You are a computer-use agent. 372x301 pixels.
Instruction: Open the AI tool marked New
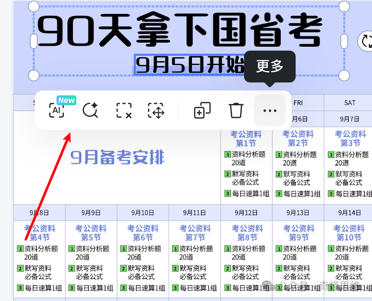[x=57, y=110]
